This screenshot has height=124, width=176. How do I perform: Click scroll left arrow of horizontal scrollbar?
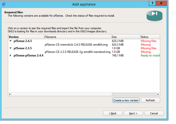(10, 94)
